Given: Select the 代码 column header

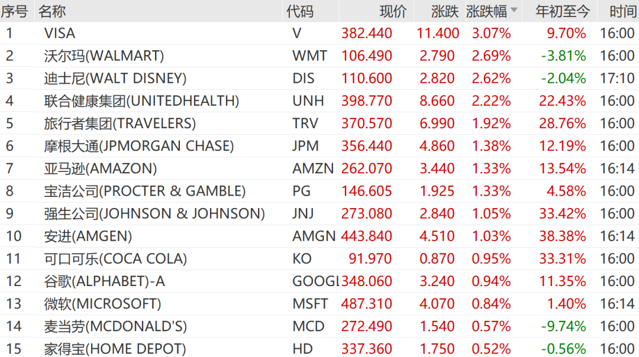Looking at the screenshot, I should [x=300, y=11].
